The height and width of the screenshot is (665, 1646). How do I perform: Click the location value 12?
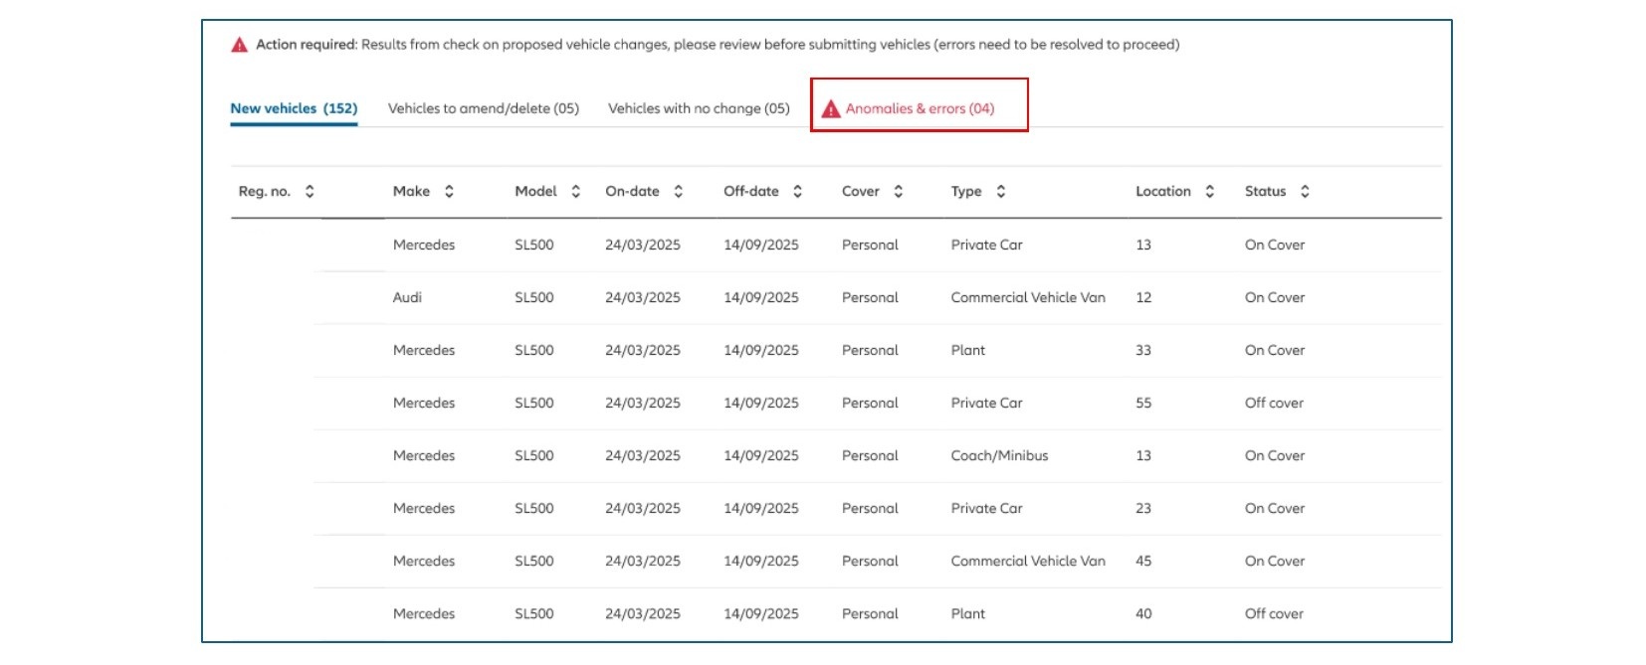[x=1143, y=297]
